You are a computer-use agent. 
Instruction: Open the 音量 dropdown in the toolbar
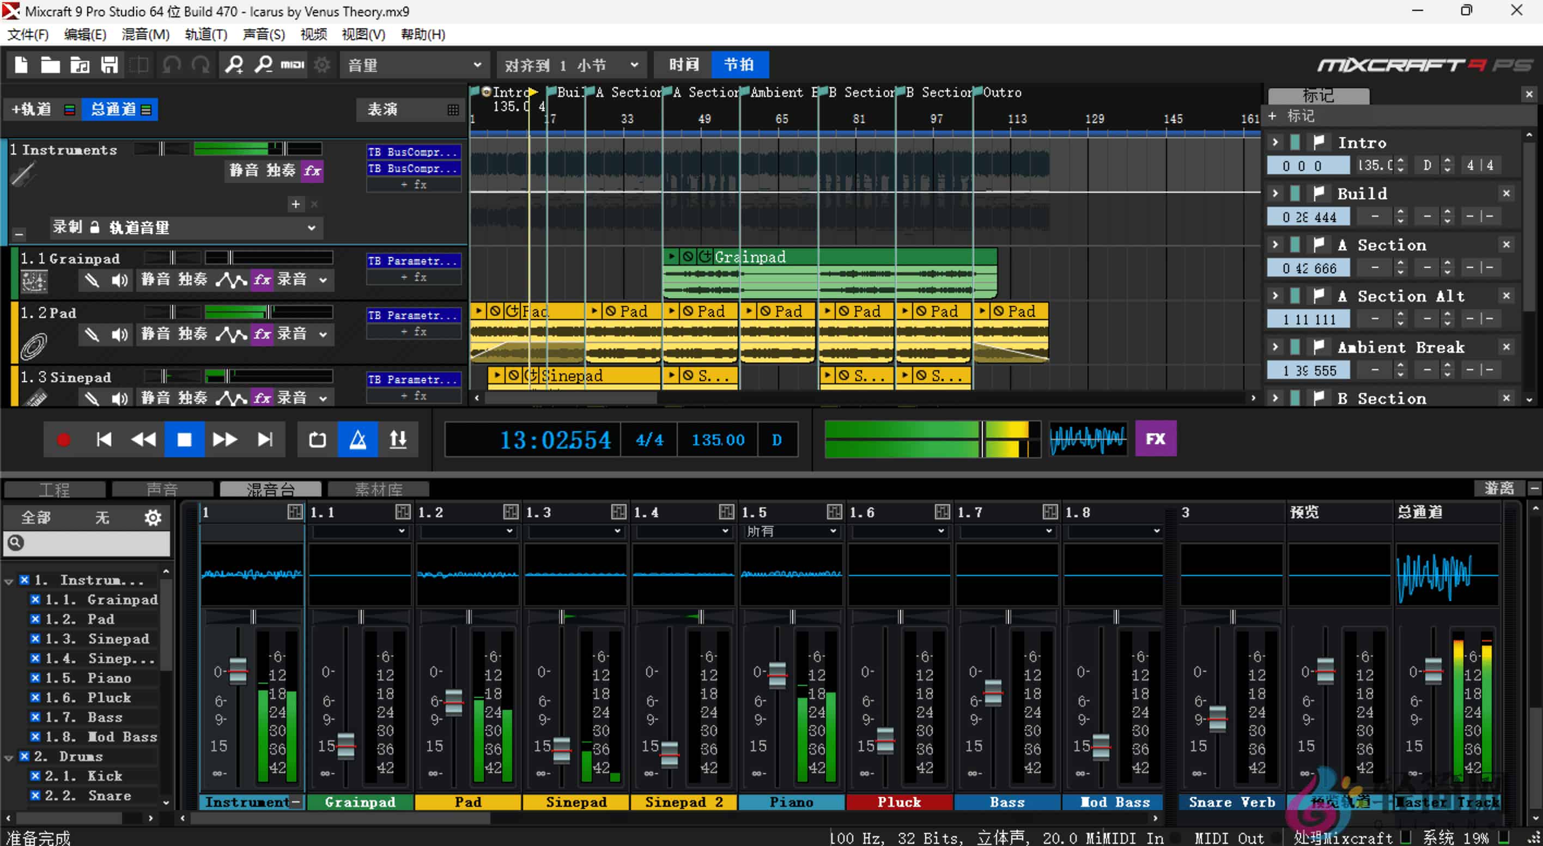(x=414, y=64)
